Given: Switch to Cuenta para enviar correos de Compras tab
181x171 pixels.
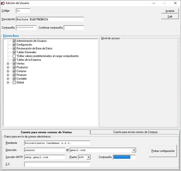Looking at the screenshot, I should pyautogui.click(x=135, y=132).
